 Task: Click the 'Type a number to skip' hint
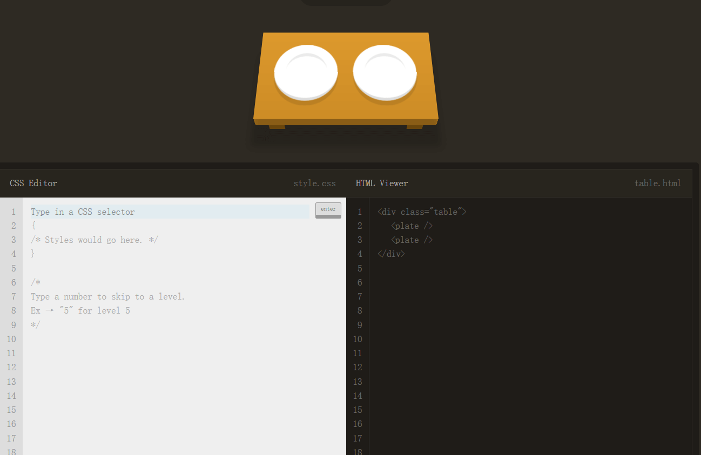click(x=107, y=296)
